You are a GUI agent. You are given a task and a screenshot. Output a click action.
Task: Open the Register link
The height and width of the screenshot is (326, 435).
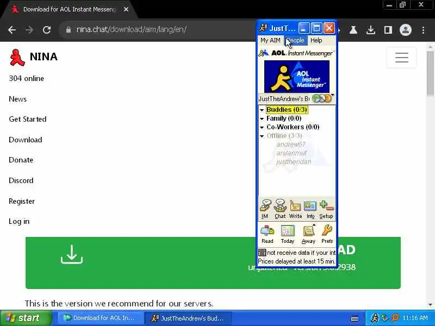coord(22,201)
